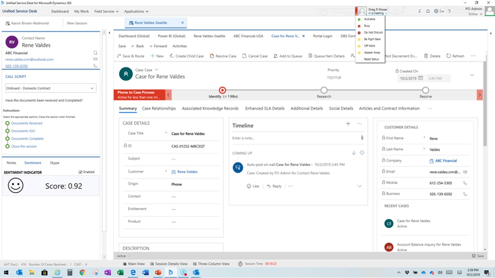The width and height of the screenshot is (495, 278).
Task: Click Add to Queue command
Action: point(288,56)
